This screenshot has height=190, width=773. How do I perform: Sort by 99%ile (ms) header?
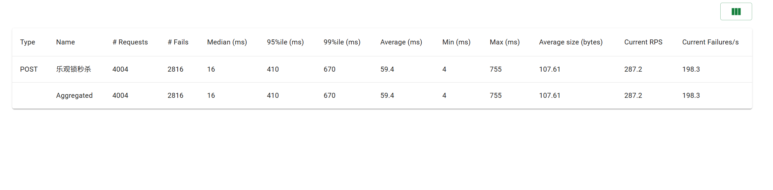click(342, 42)
